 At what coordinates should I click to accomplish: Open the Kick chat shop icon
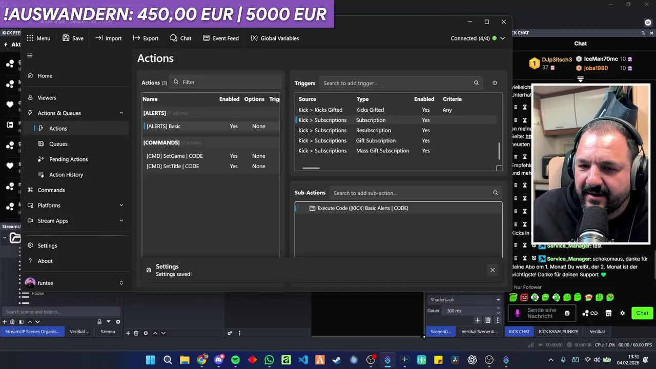608,313
